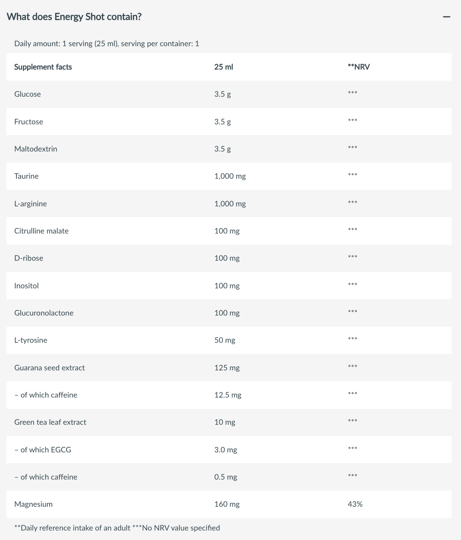Screen dimensions: 461x540
Task: Click the Inositol ingredient name
Action: [26, 286]
